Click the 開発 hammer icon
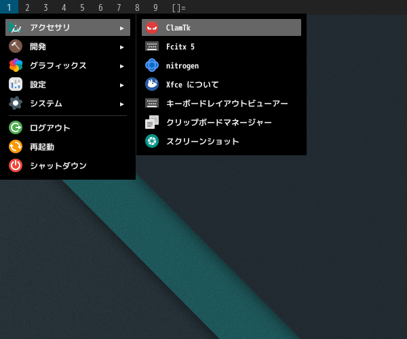 [16, 46]
